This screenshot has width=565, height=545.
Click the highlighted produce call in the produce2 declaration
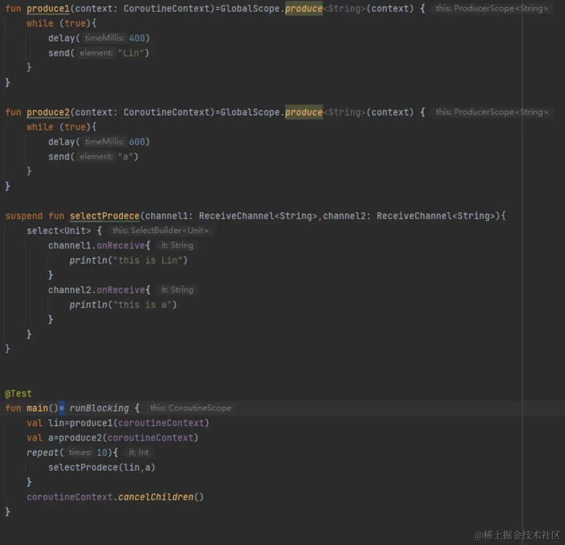pyautogui.click(x=304, y=113)
